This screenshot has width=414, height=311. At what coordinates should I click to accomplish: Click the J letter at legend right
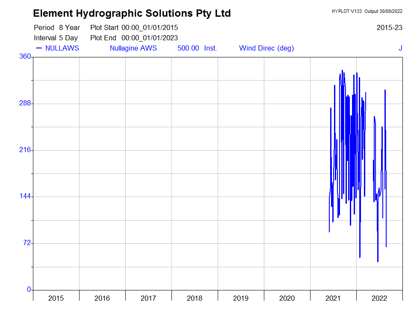[x=400, y=48]
